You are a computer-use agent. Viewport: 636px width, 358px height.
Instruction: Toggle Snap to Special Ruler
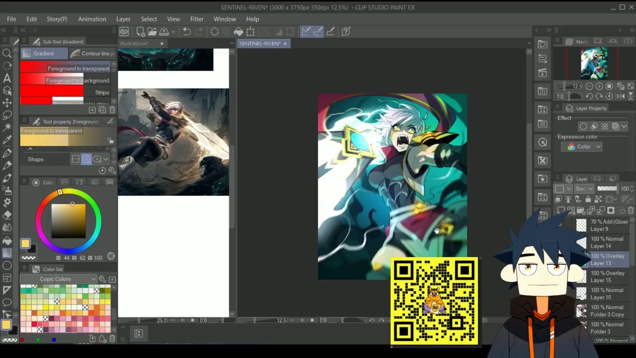(318, 31)
